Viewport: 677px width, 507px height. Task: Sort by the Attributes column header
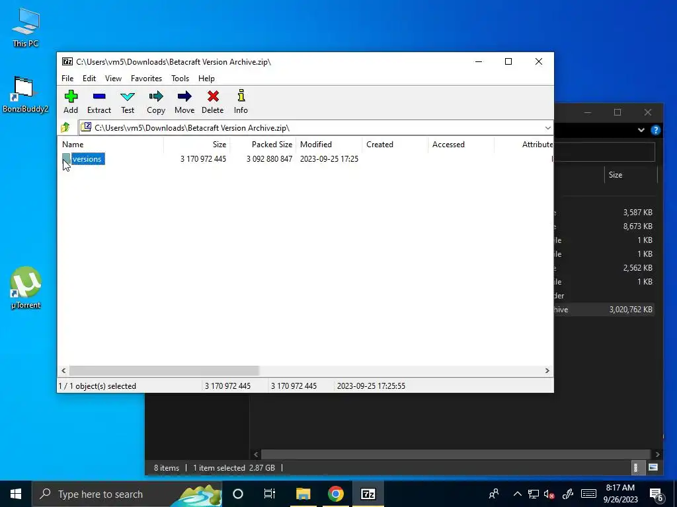(x=524, y=145)
